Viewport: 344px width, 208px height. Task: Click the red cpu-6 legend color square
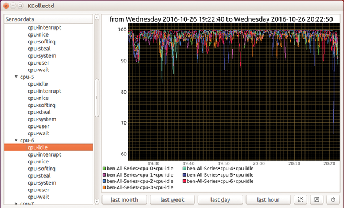(x=185, y=181)
